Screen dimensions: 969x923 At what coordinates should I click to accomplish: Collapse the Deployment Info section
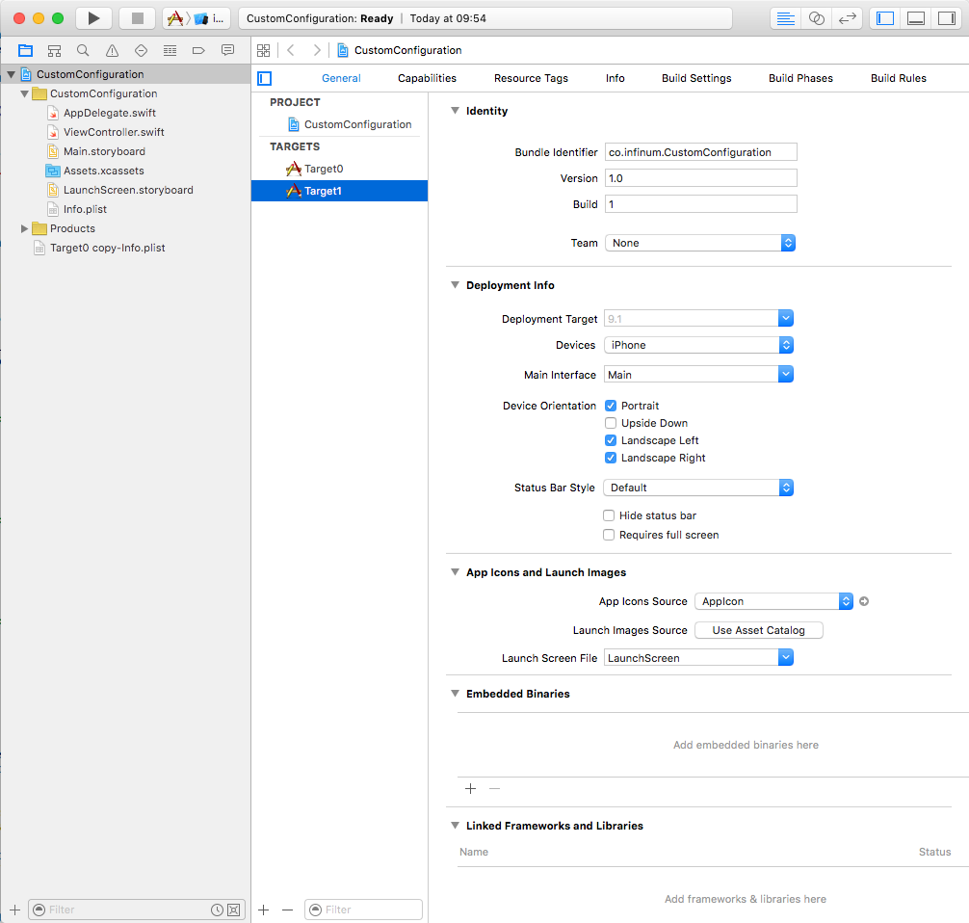456,285
